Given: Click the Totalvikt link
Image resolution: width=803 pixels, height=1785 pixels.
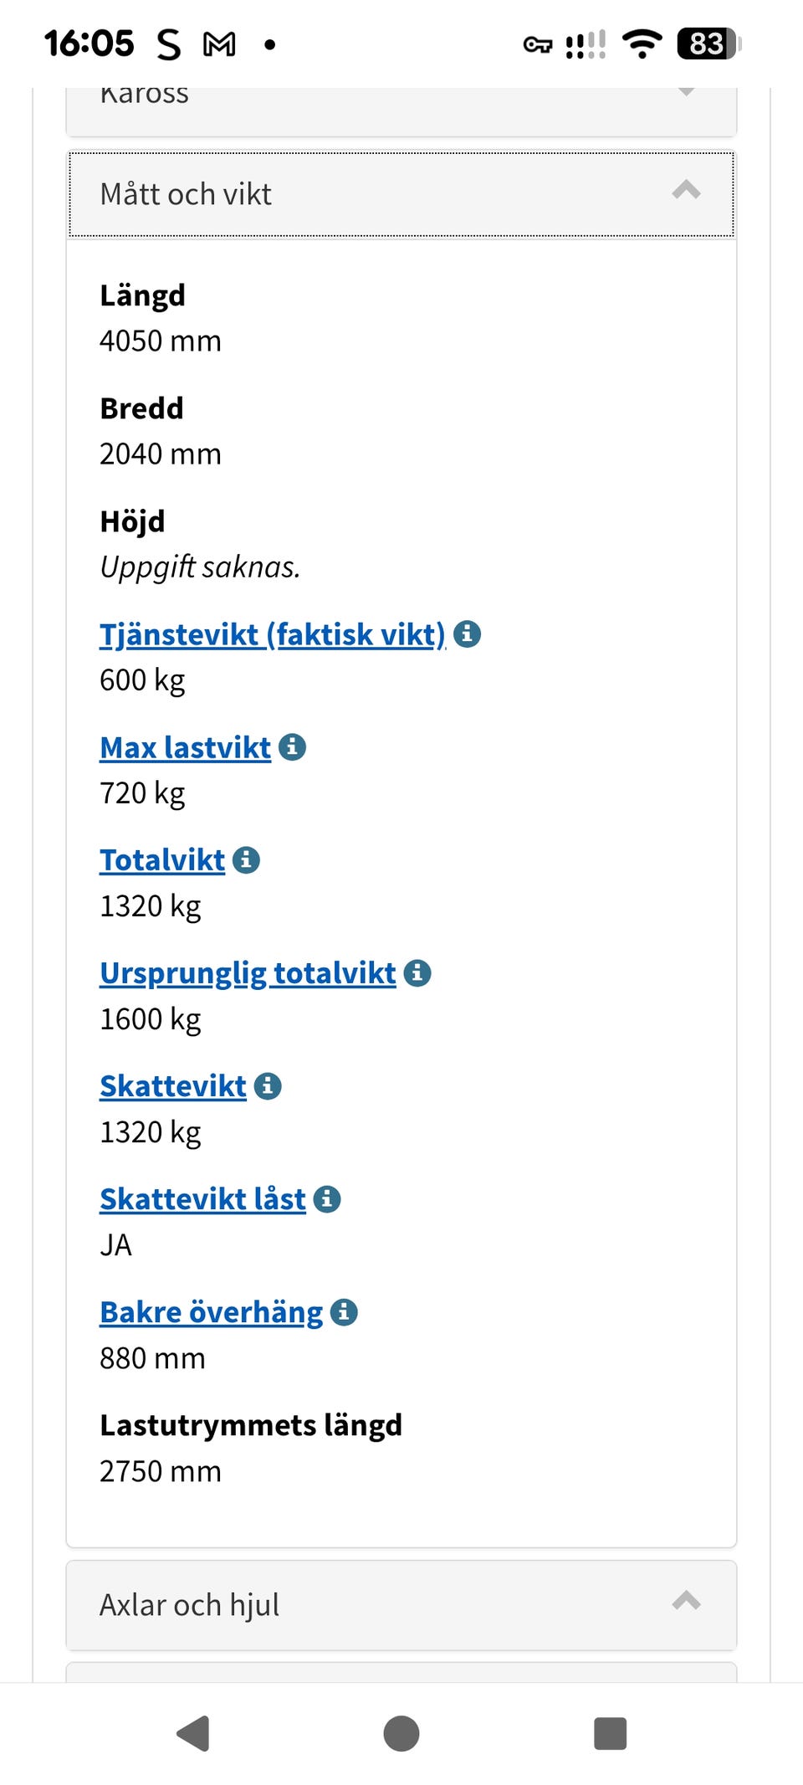Looking at the screenshot, I should click(162, 860).
